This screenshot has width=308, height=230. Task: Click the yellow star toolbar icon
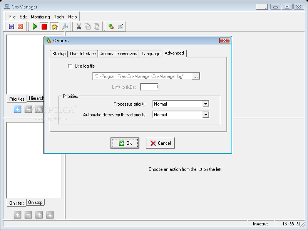[x=54, y=26]
